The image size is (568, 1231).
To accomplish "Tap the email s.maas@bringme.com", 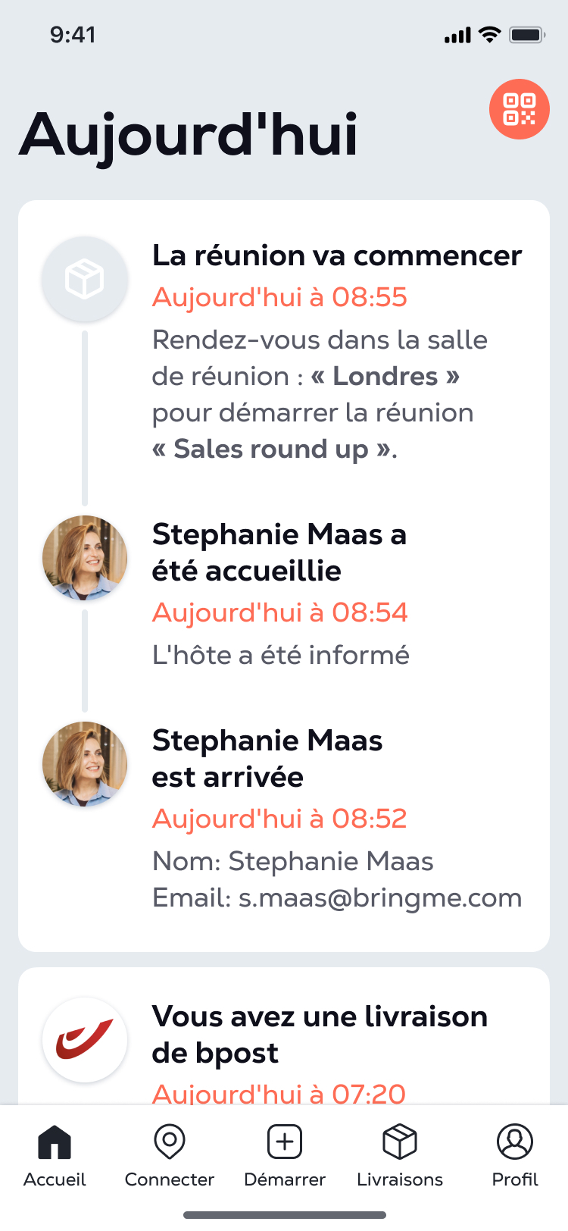I will [x=380, y=897].
